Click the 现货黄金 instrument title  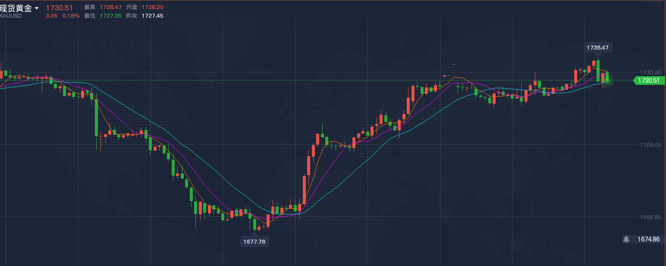[x=16, y=8]
